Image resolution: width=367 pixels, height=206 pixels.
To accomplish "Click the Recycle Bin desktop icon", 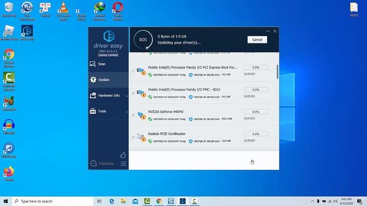I will (x=9, y=10).
